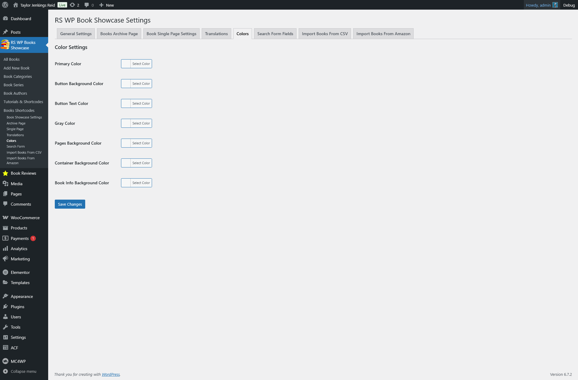
Task: Open Search Form Fields tab
Action: [x=275, y=33]
